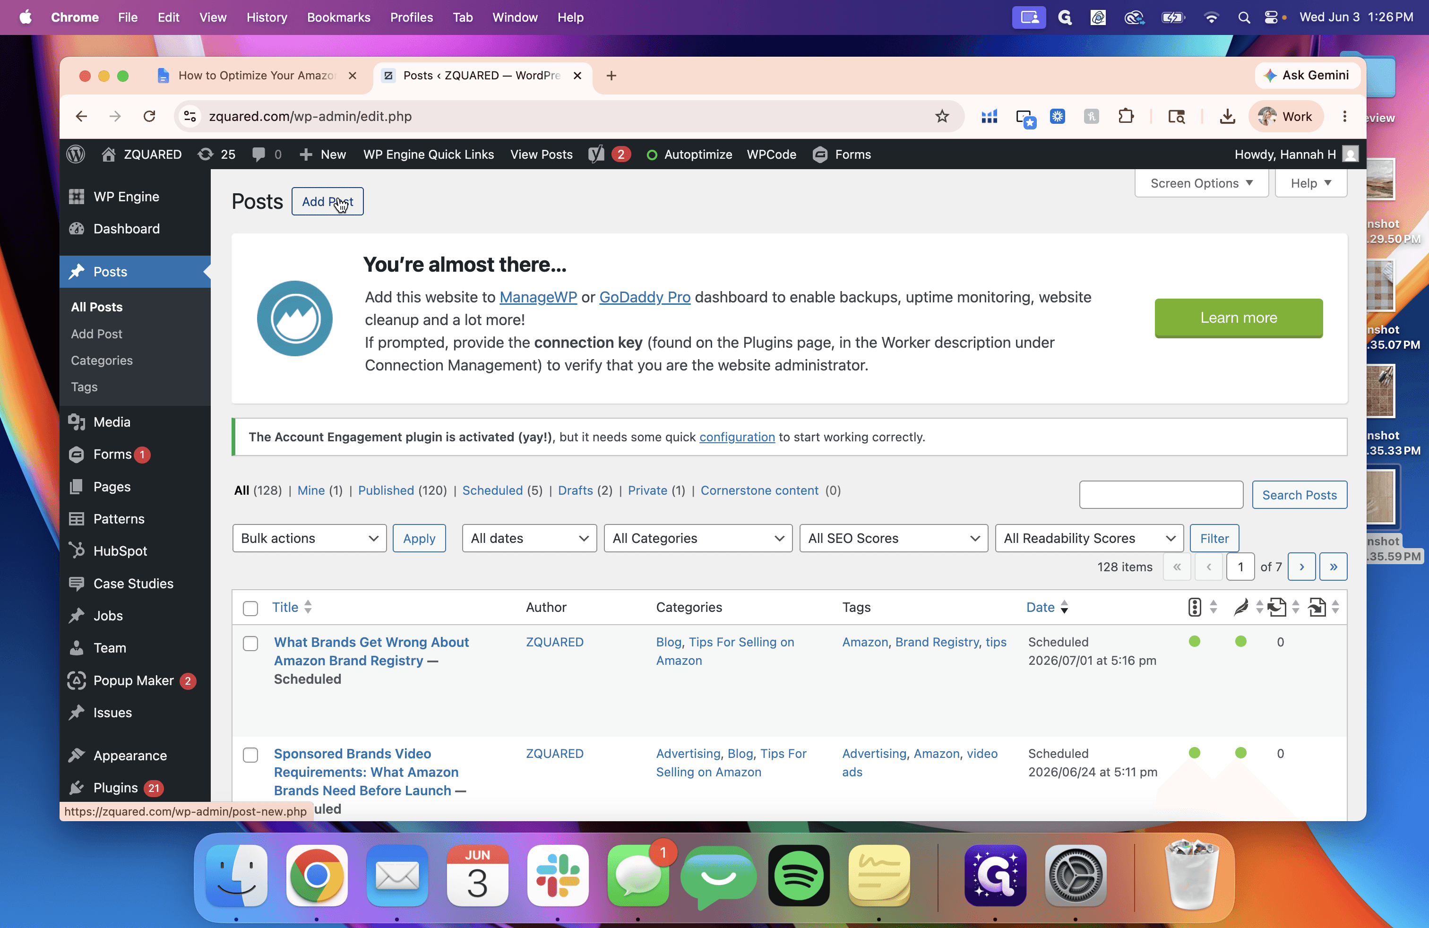The height and width of the screenshot is (928, 1429).
Task: Open updates icon showing 25
Action: point(217,154)
